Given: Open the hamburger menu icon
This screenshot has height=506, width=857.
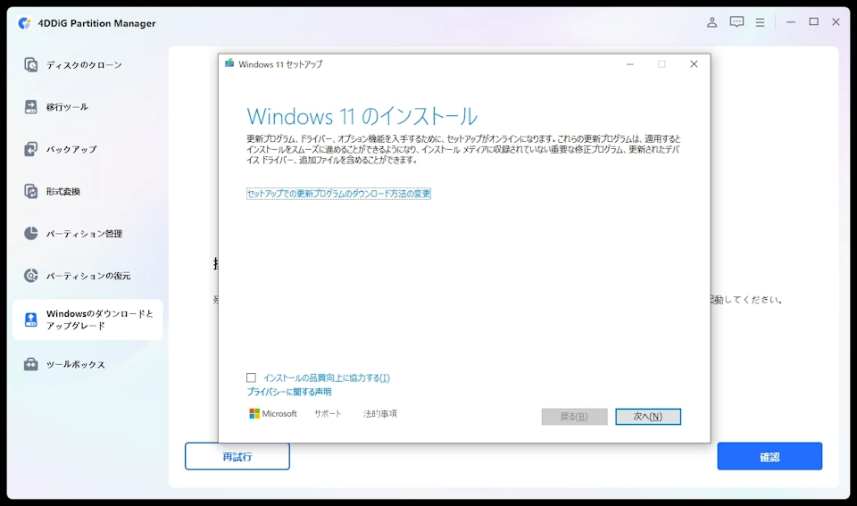Looking at the screenshot, I should 760,22.
